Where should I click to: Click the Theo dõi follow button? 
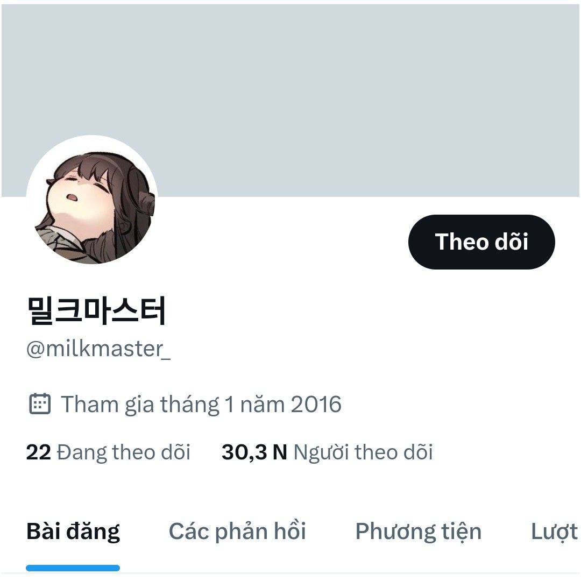coord(481,242)
